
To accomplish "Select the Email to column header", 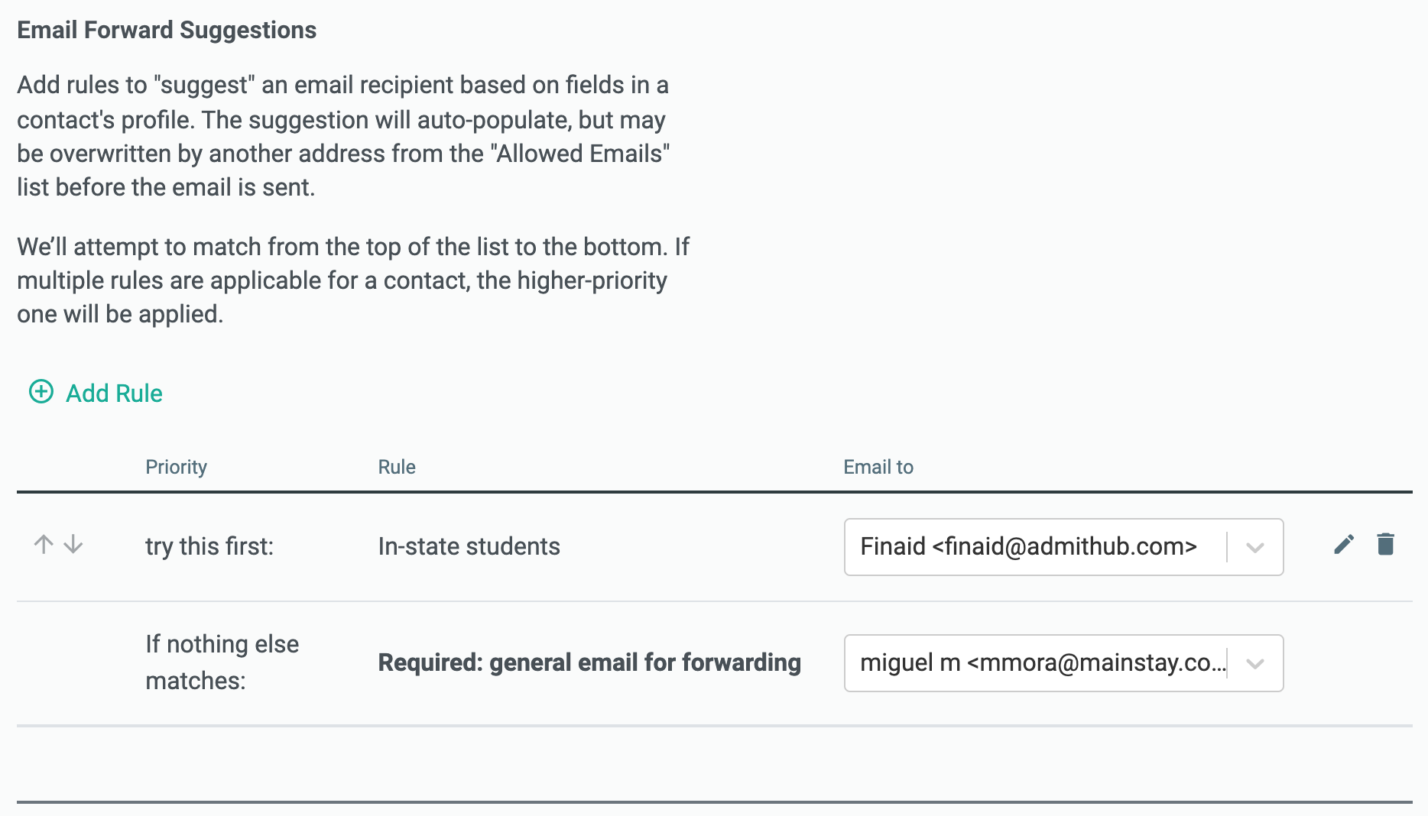I will pyautogui.click(x=878, y=467).
